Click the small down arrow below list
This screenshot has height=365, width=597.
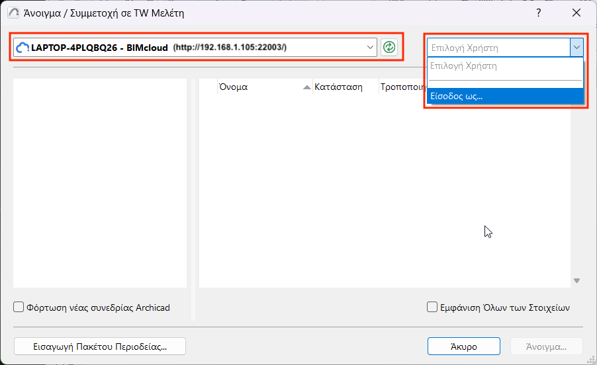coord(576,281)
